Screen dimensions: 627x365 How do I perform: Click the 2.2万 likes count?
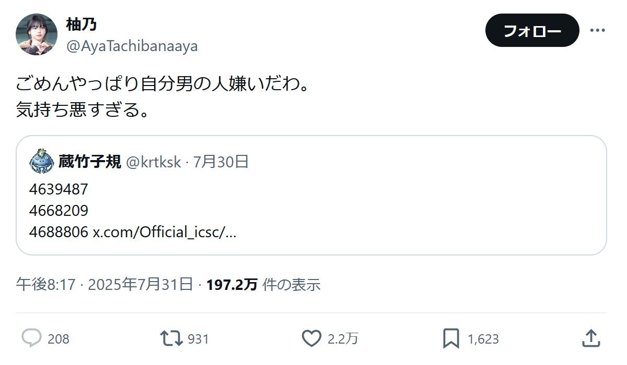point(343,339)
